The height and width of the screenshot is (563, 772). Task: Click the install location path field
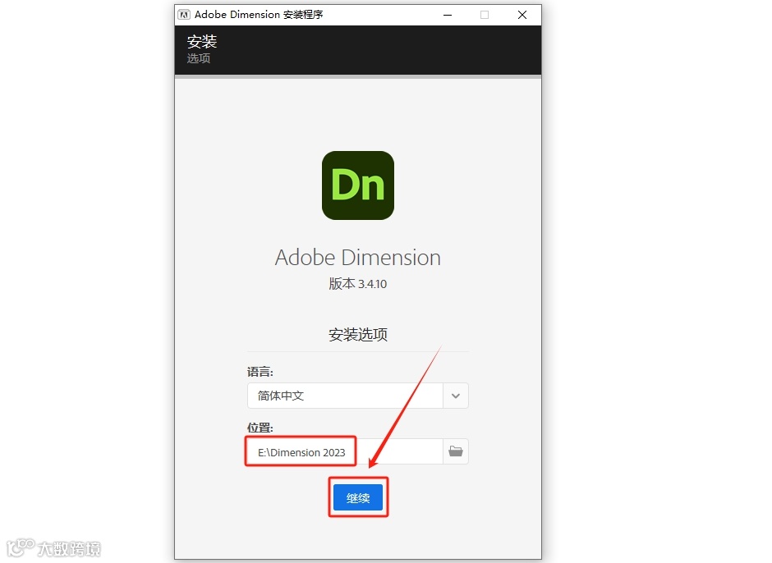click(345, 451)
